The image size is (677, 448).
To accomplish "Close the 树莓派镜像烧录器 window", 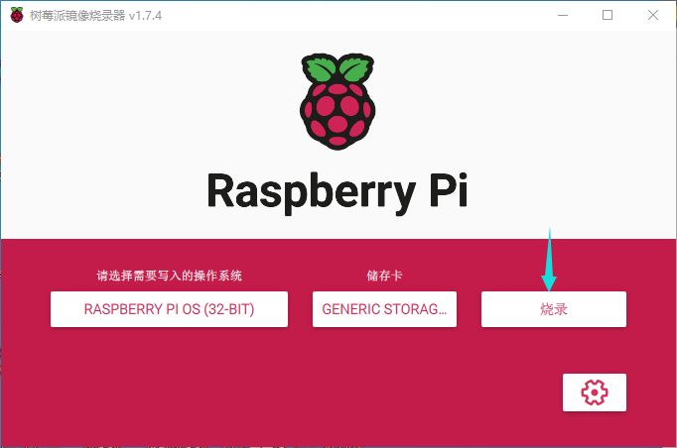I will [x=653, y=14].
